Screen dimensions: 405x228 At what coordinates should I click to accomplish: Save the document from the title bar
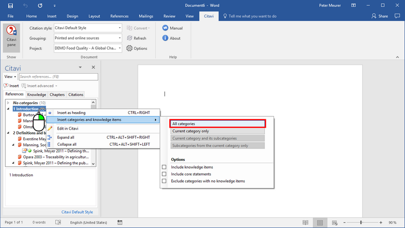point(10,5)
